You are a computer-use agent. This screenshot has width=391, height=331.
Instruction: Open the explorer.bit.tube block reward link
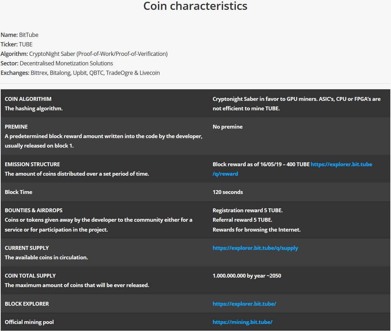coord(341,164)
